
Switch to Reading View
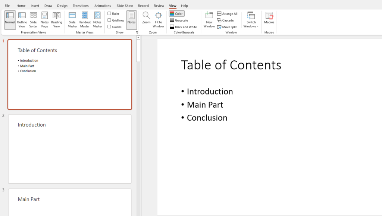click(x=57, y=20)
